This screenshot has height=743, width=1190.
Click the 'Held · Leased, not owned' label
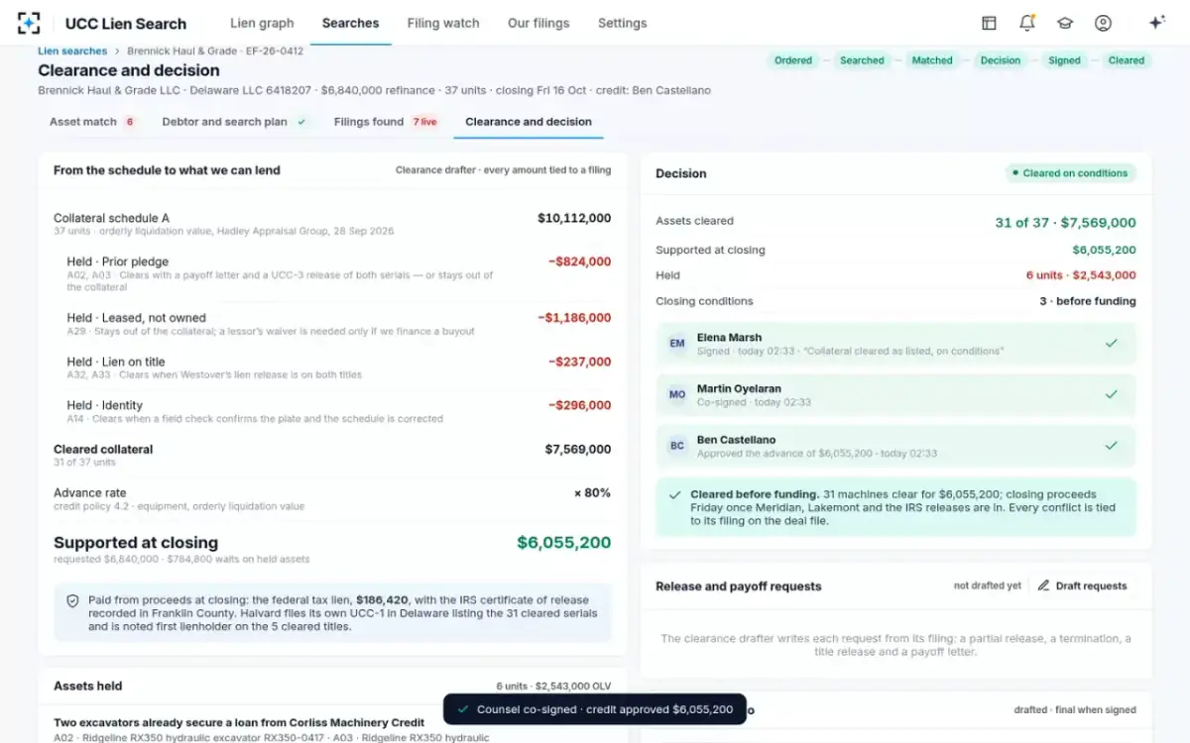tap(137, 318)
